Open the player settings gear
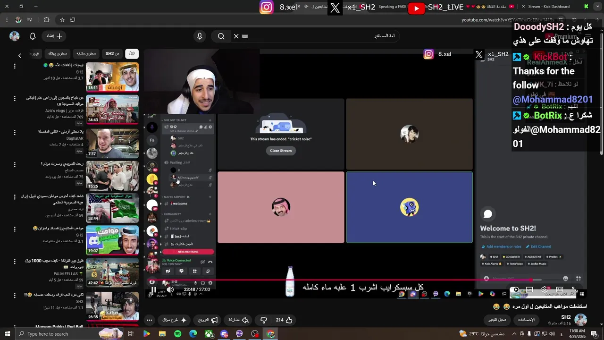The width and height of the screenshot is (604, 340). (545, 289)
